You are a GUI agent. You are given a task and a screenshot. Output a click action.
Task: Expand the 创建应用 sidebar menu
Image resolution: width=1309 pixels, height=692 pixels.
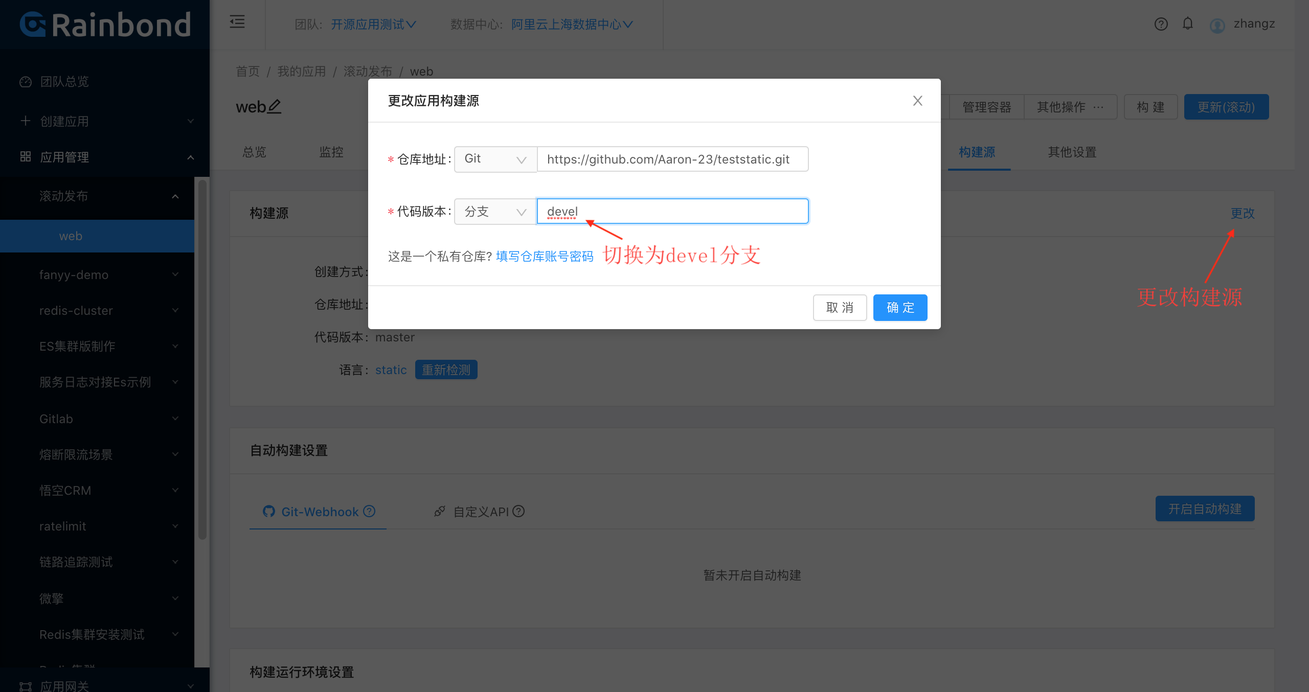(105, 121)
